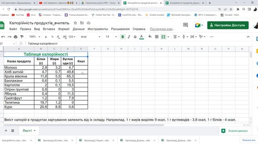Open more number formats (123)
Screen dimensions: 258x145
[72, 37]
